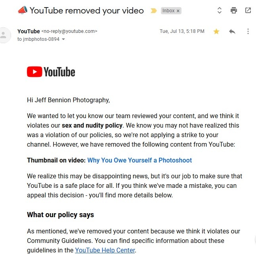Click the YouTube logo in the email body

click(x=51, y=72)
